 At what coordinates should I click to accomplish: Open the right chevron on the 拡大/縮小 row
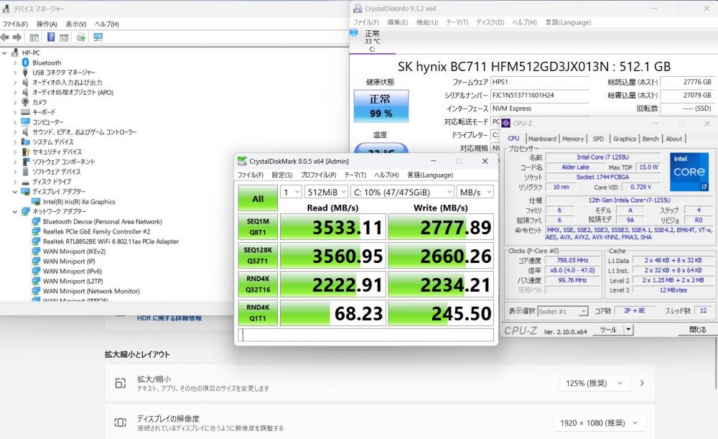(642, 383)
